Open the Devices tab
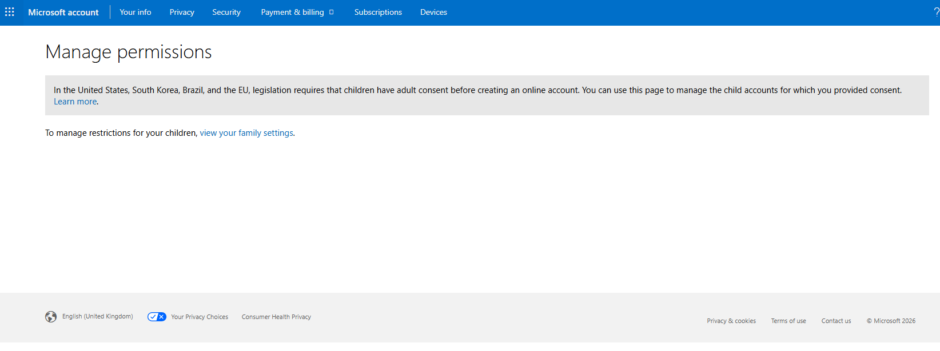The height and width of the screenshot is (351, 940). pyautogui.click(x=433, y=12)
